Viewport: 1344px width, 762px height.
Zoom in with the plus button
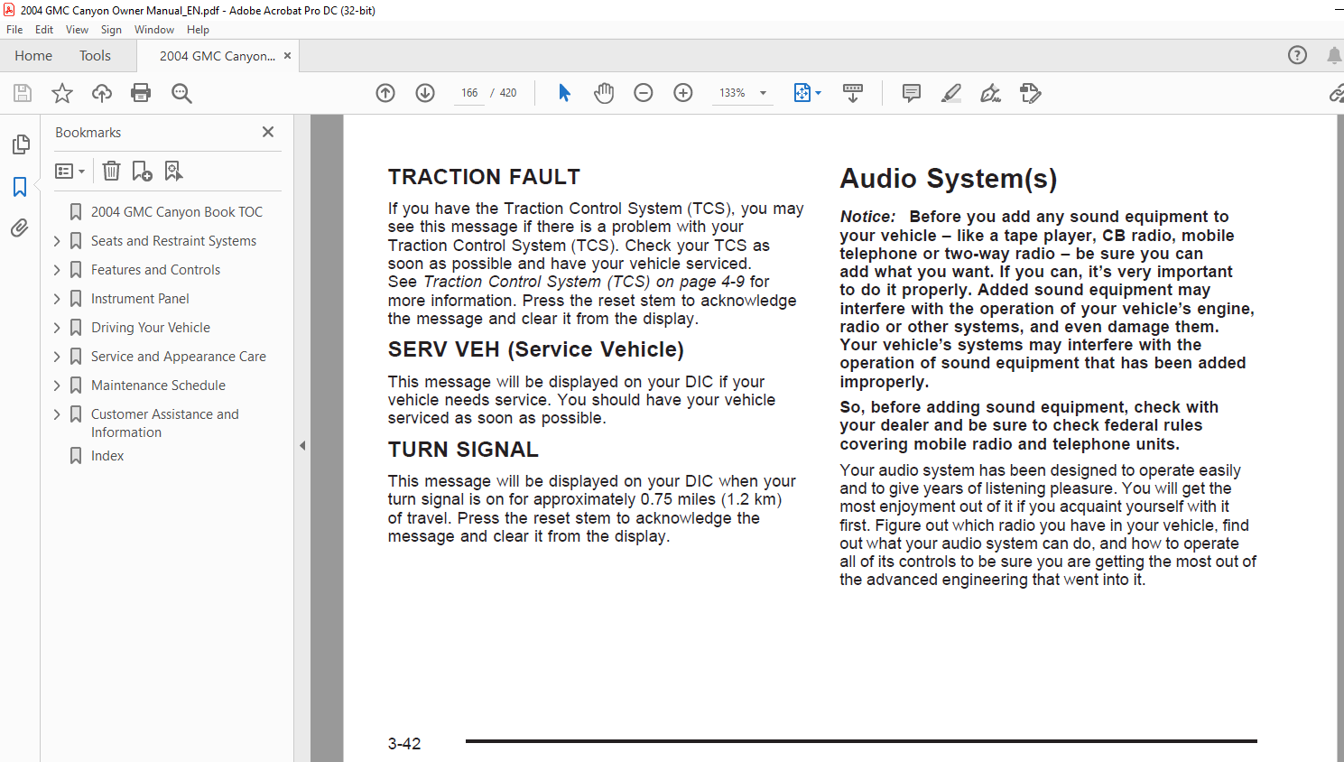pyautogui.click(x=683, y=93)
